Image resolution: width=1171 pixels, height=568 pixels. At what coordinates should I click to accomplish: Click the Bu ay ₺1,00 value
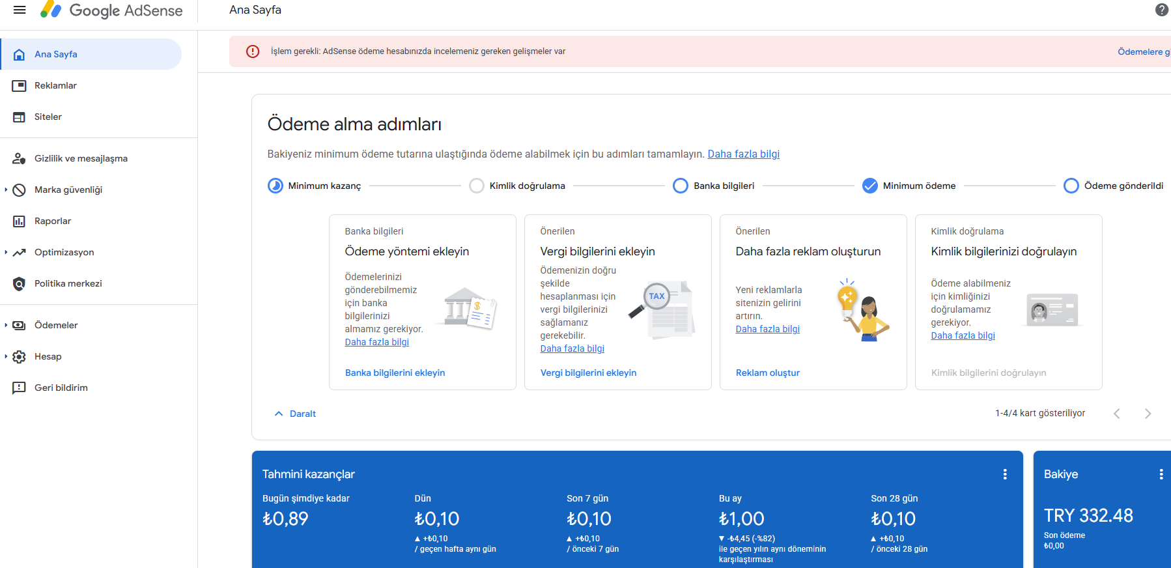click(x=741, y=518)
